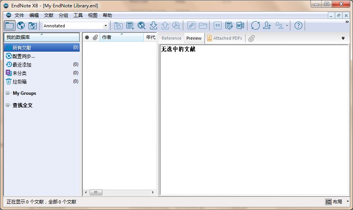353x210 pixels.
Task: Click Copy to Local Library icon
Action: pos(118,25)
